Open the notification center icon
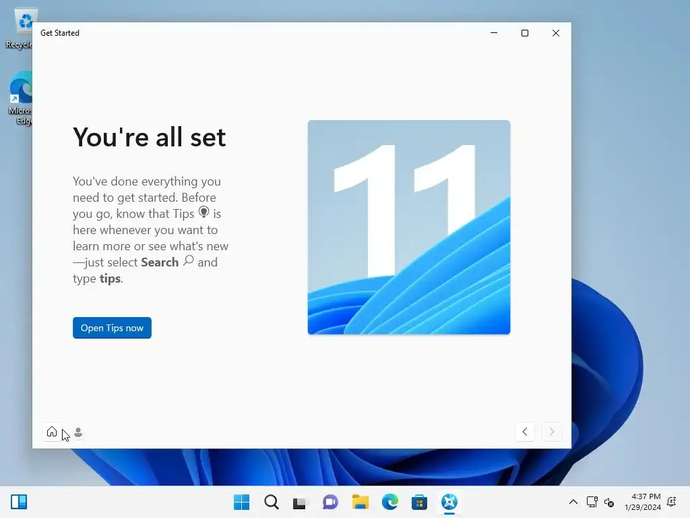Viewport: 690px width, 518px height. [672, 502]
